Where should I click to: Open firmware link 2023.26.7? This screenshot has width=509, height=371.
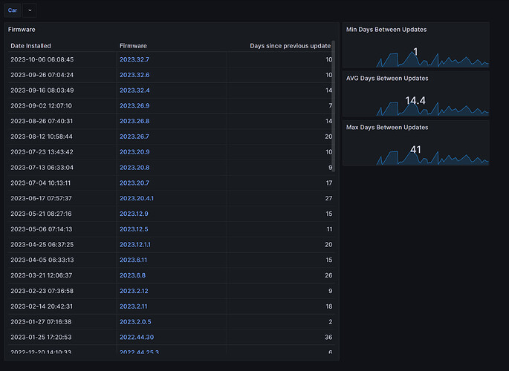pyautogui.click(x=134, y=137)
